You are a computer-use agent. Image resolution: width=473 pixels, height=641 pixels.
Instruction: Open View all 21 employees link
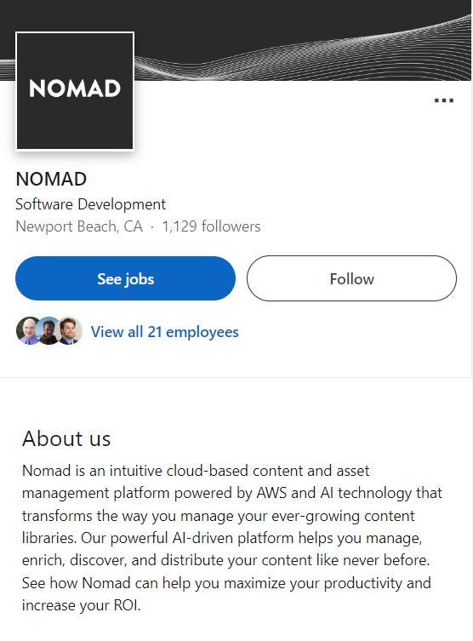(164, 332)
